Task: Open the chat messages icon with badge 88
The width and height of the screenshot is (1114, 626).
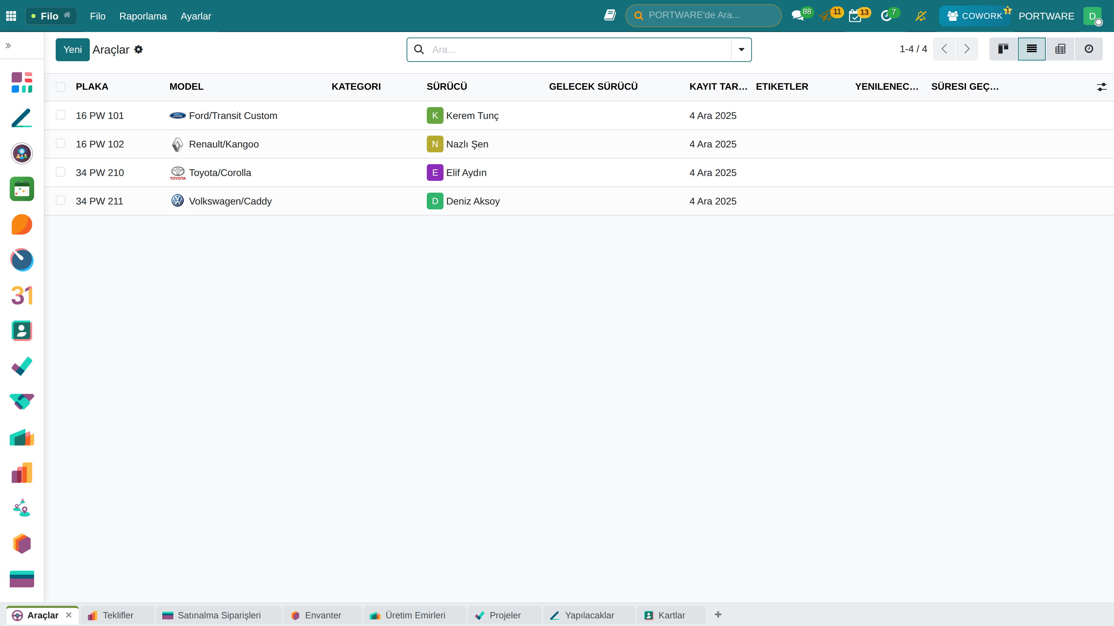Action: [798, 16]
